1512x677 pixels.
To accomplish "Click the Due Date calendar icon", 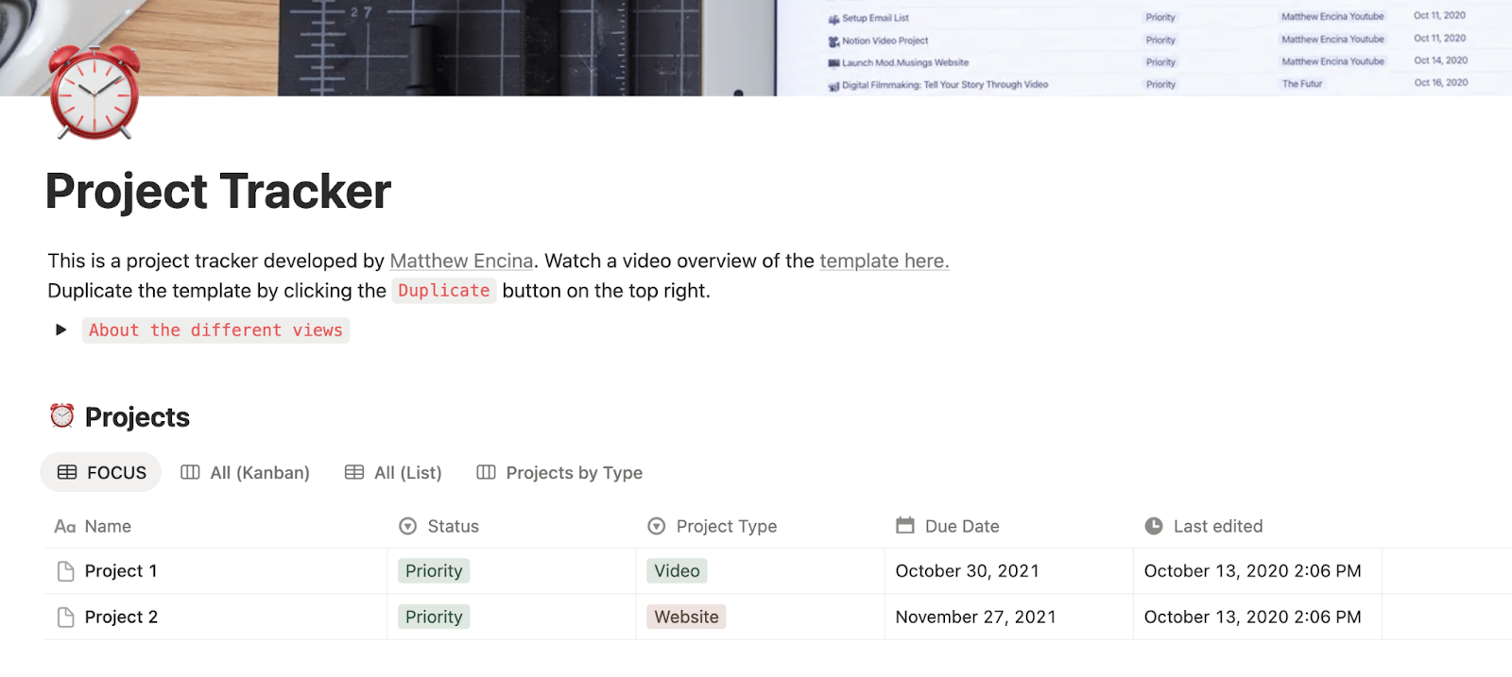I will pyautogui.click(x=905, y=526).
